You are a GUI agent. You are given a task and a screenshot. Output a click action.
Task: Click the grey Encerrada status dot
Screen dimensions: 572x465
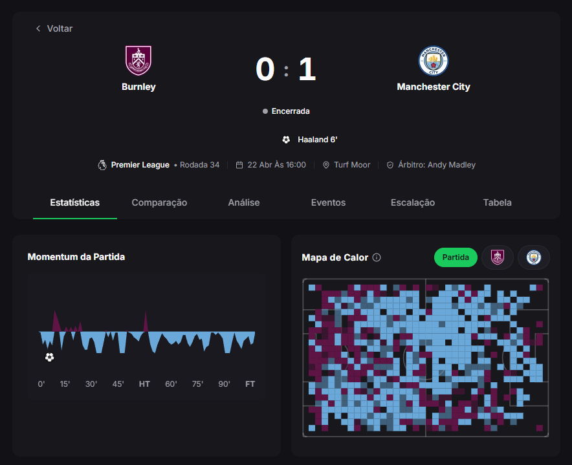pyautogui.click(x=265, y=111)
